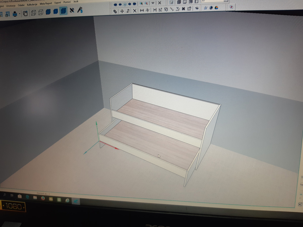303x227 pixels.
Task: Click the blue printer icon
Action: 15,14
